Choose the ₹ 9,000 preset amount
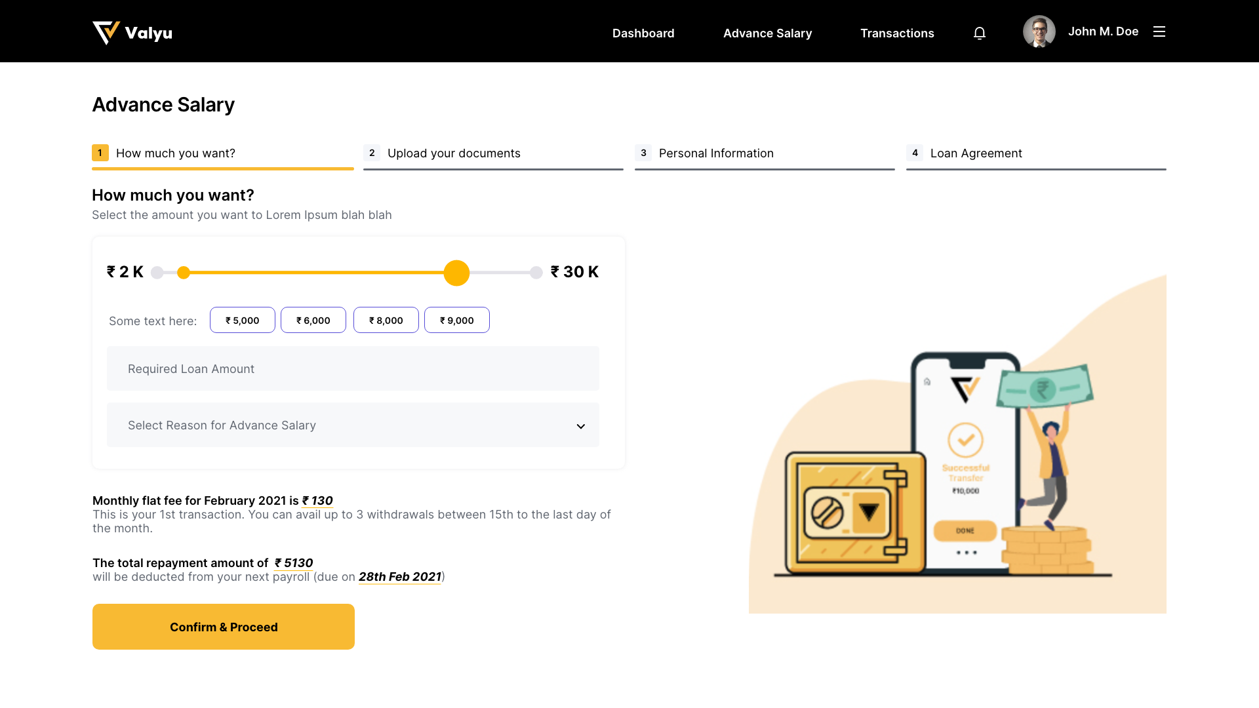The height and width of the screenshot is (708, 1259). [457, 321]
